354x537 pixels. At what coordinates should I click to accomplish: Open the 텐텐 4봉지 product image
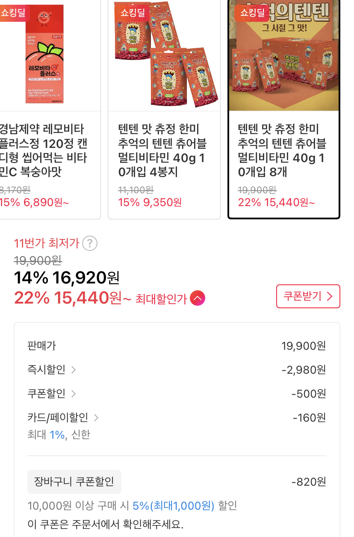pyautogui.click(x=164, y=56)
